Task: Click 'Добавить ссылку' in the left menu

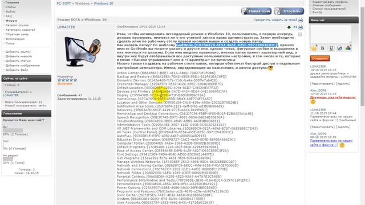Action: 18,52
